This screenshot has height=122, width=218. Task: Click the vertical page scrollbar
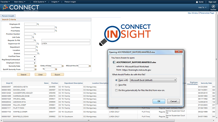[217, 59]
